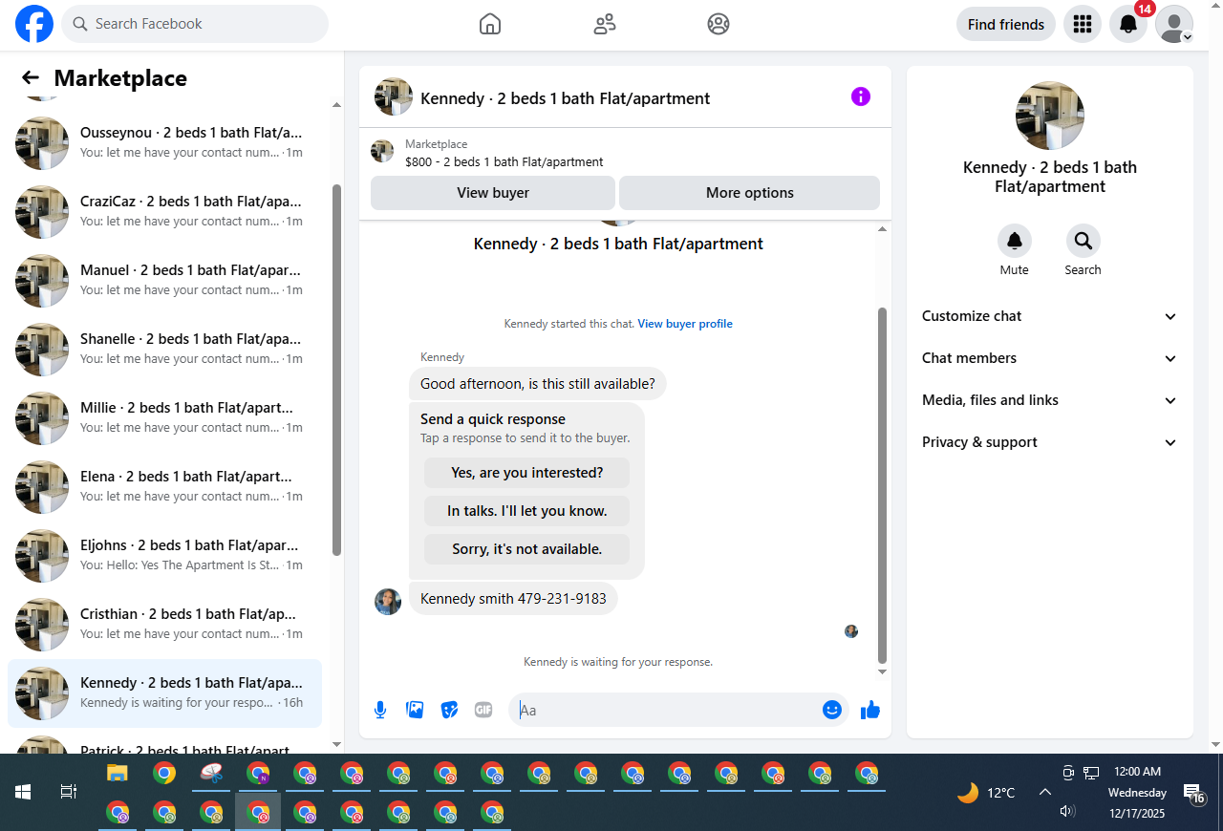Open the 12°C weather widget
The height and width of the screenshot is (831, 1223).
click(x=986, y=793)
